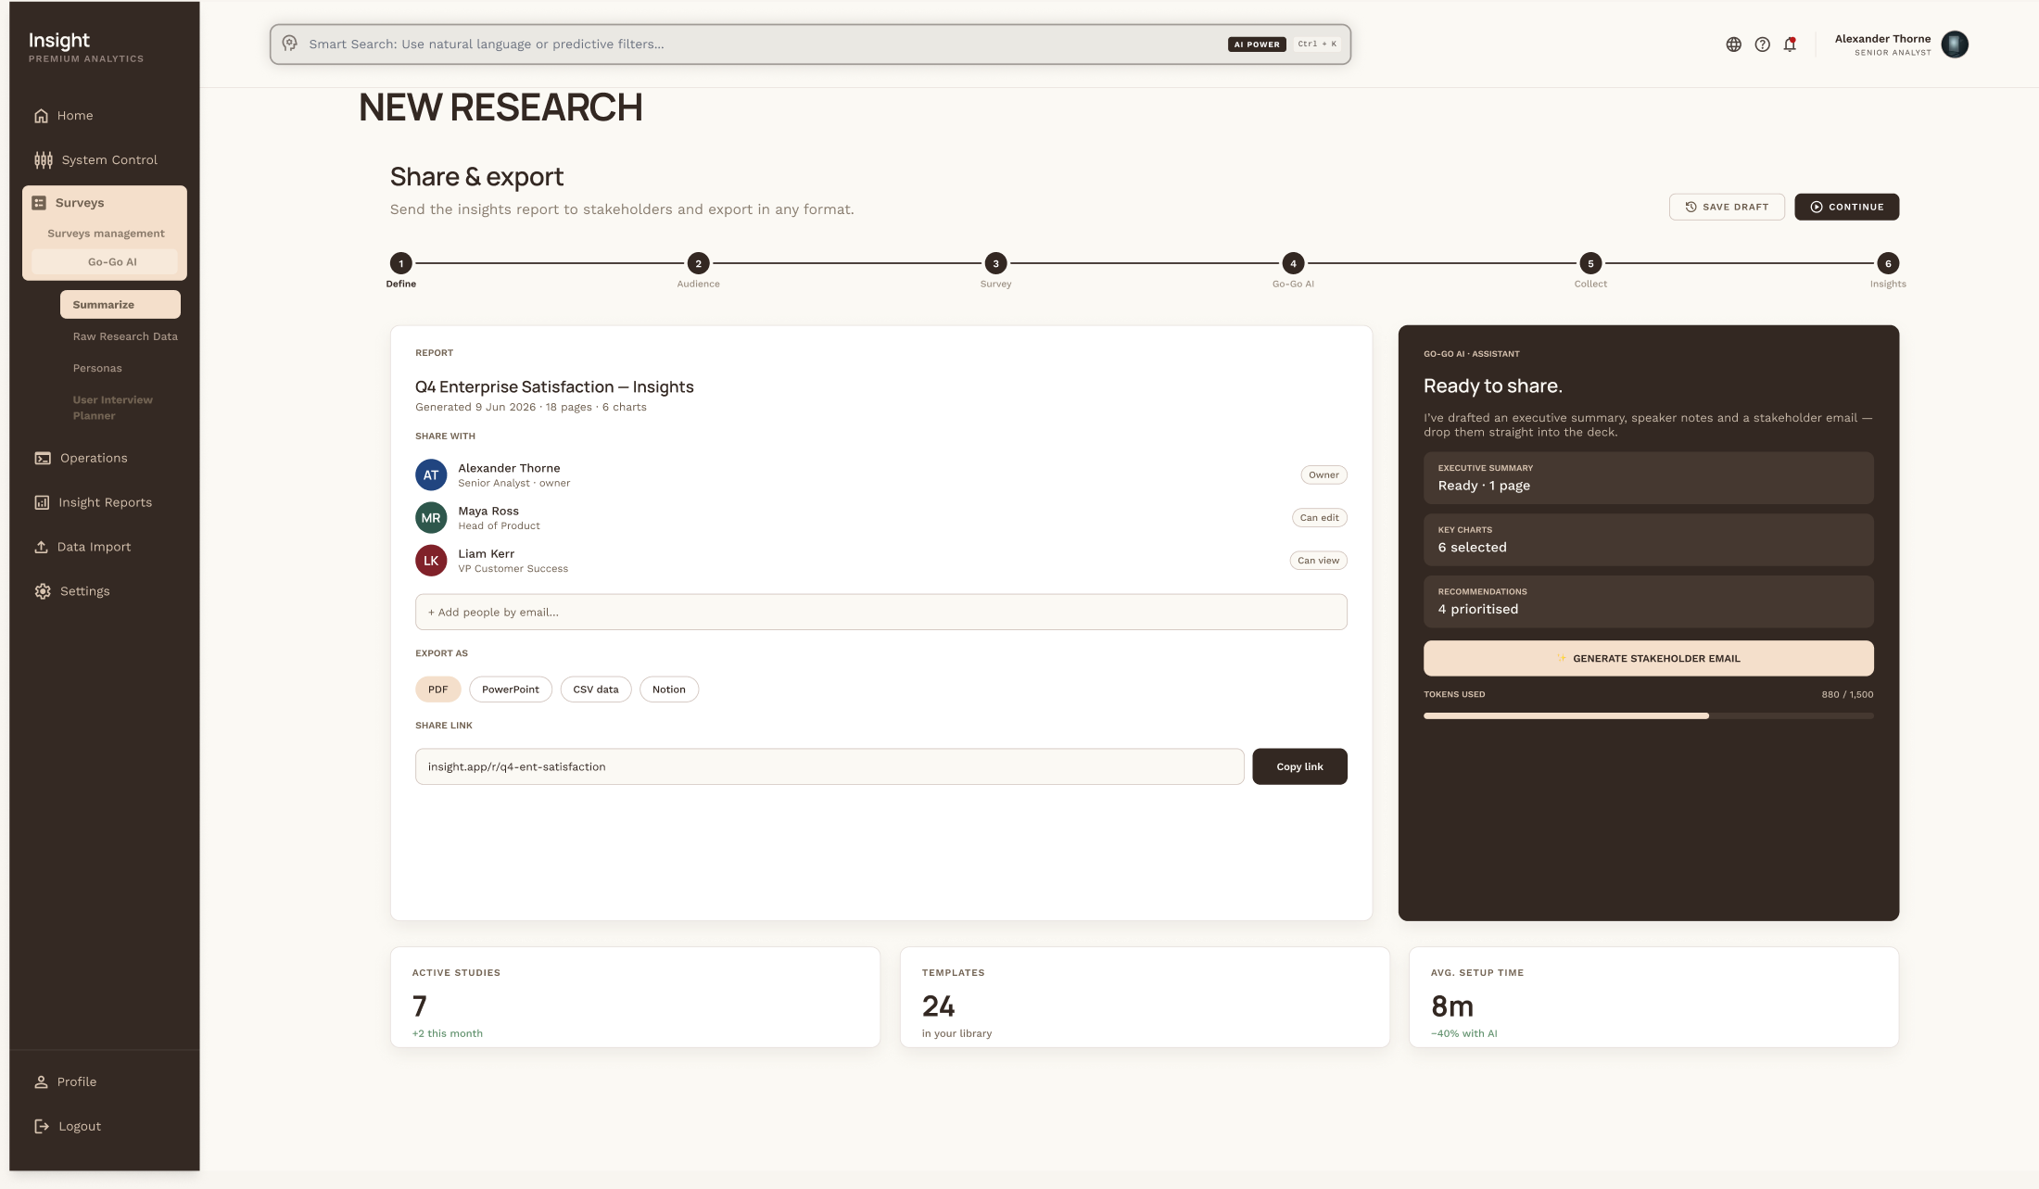Screen dimensions: 2039x1189
Task: Select PowerPoint export format
Action: click(510, 689)
